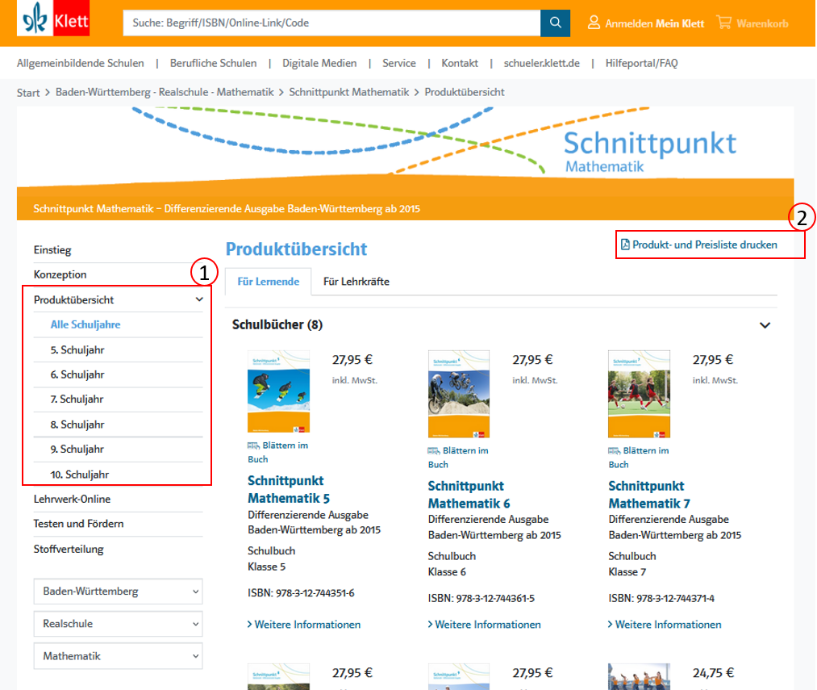817x690 pixels.
Task: Click the Klett logo
Action: coord(53,19)
